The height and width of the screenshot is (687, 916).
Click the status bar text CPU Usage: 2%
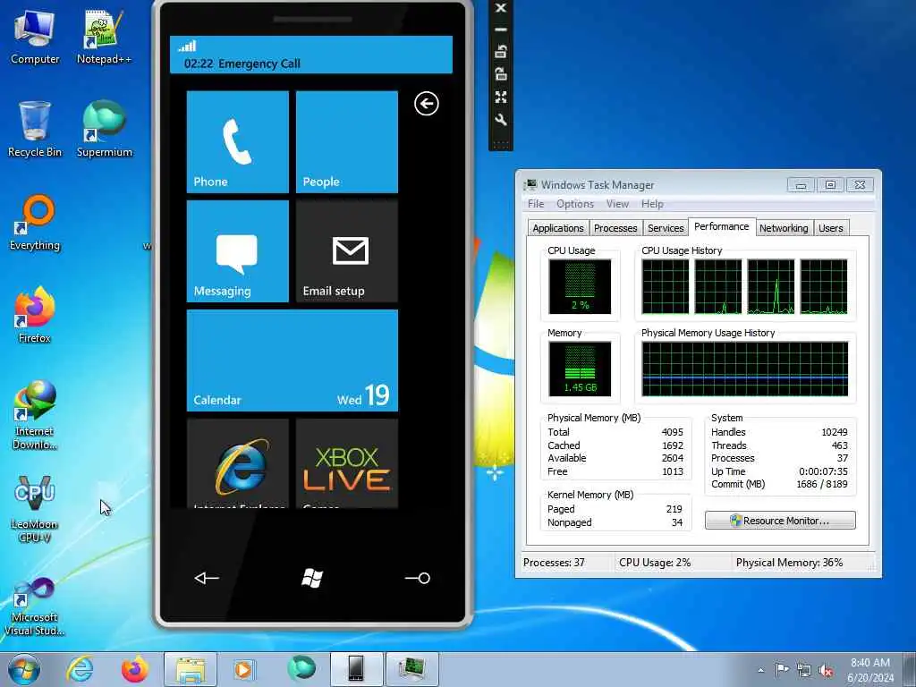click(655, 563)
